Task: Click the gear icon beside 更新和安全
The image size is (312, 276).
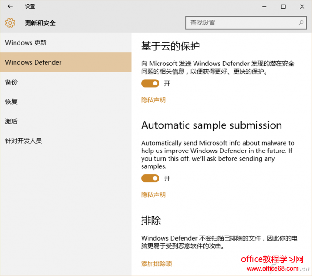Action: coord(10,23)
